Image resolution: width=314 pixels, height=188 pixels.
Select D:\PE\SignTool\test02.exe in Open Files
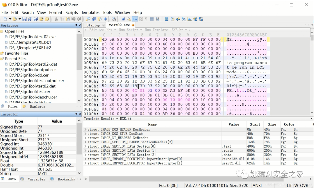tap(32, 37)
